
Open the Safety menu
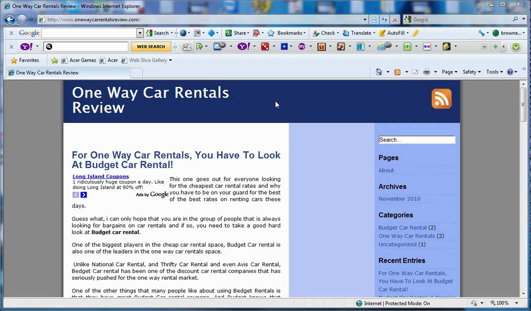[x=471, y=72]
